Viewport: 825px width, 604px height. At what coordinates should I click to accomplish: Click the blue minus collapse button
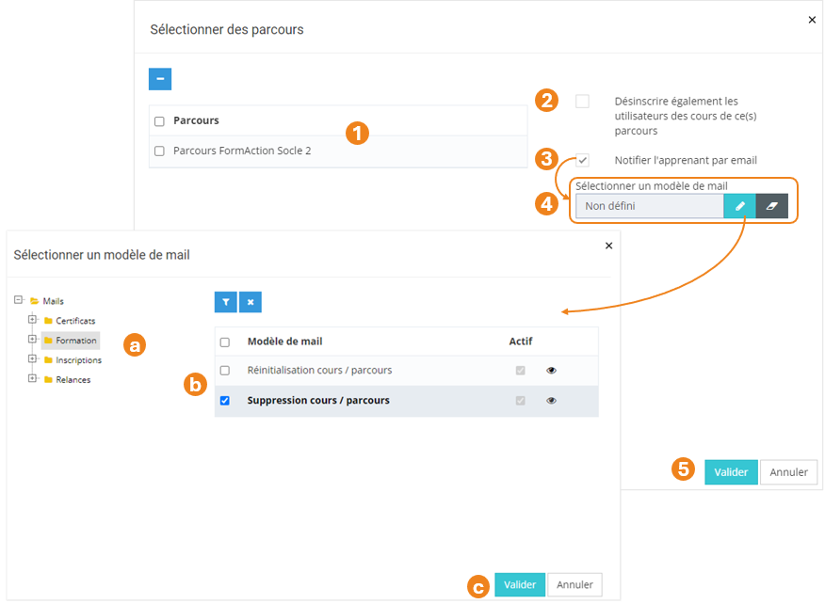[160, 79]
